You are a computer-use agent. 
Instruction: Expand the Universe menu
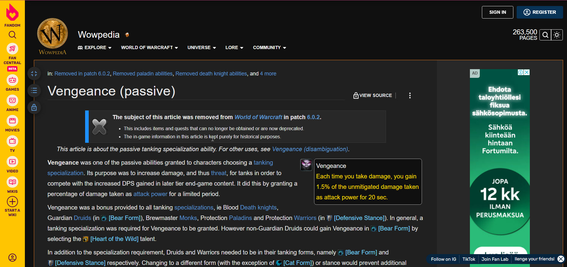[202, 48]
